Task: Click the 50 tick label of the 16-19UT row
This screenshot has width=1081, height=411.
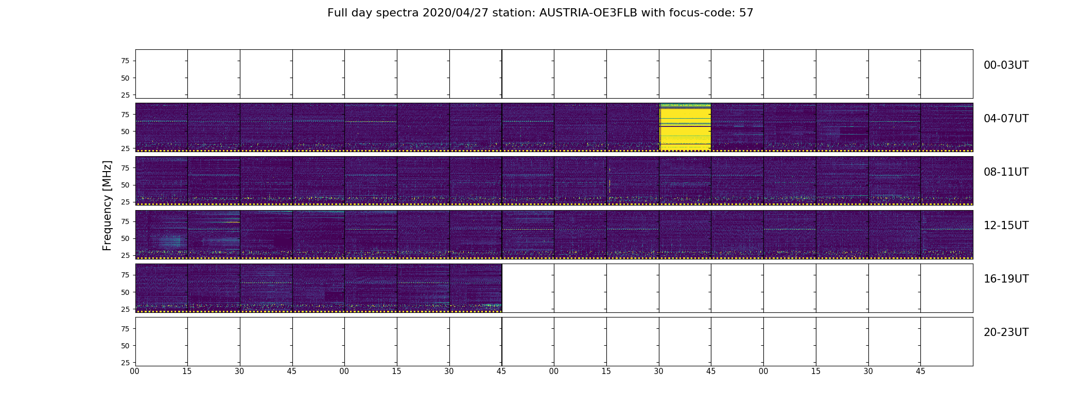Action: pyautogui.click(x=125, y=292)
